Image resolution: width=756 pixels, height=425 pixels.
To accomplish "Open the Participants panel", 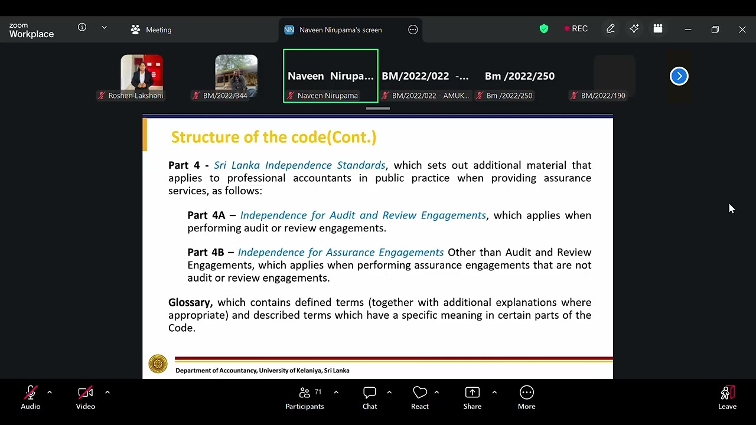I will click(305, 398).
